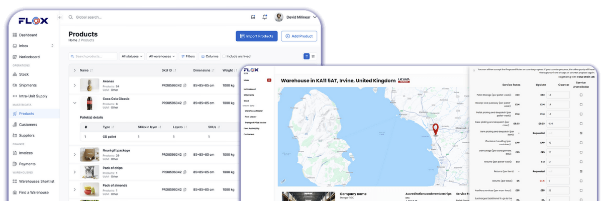The height and width of the screenshot is (201, 603).
Task: Uncheck Item picking and despatch unavailable
Action: 581,133
